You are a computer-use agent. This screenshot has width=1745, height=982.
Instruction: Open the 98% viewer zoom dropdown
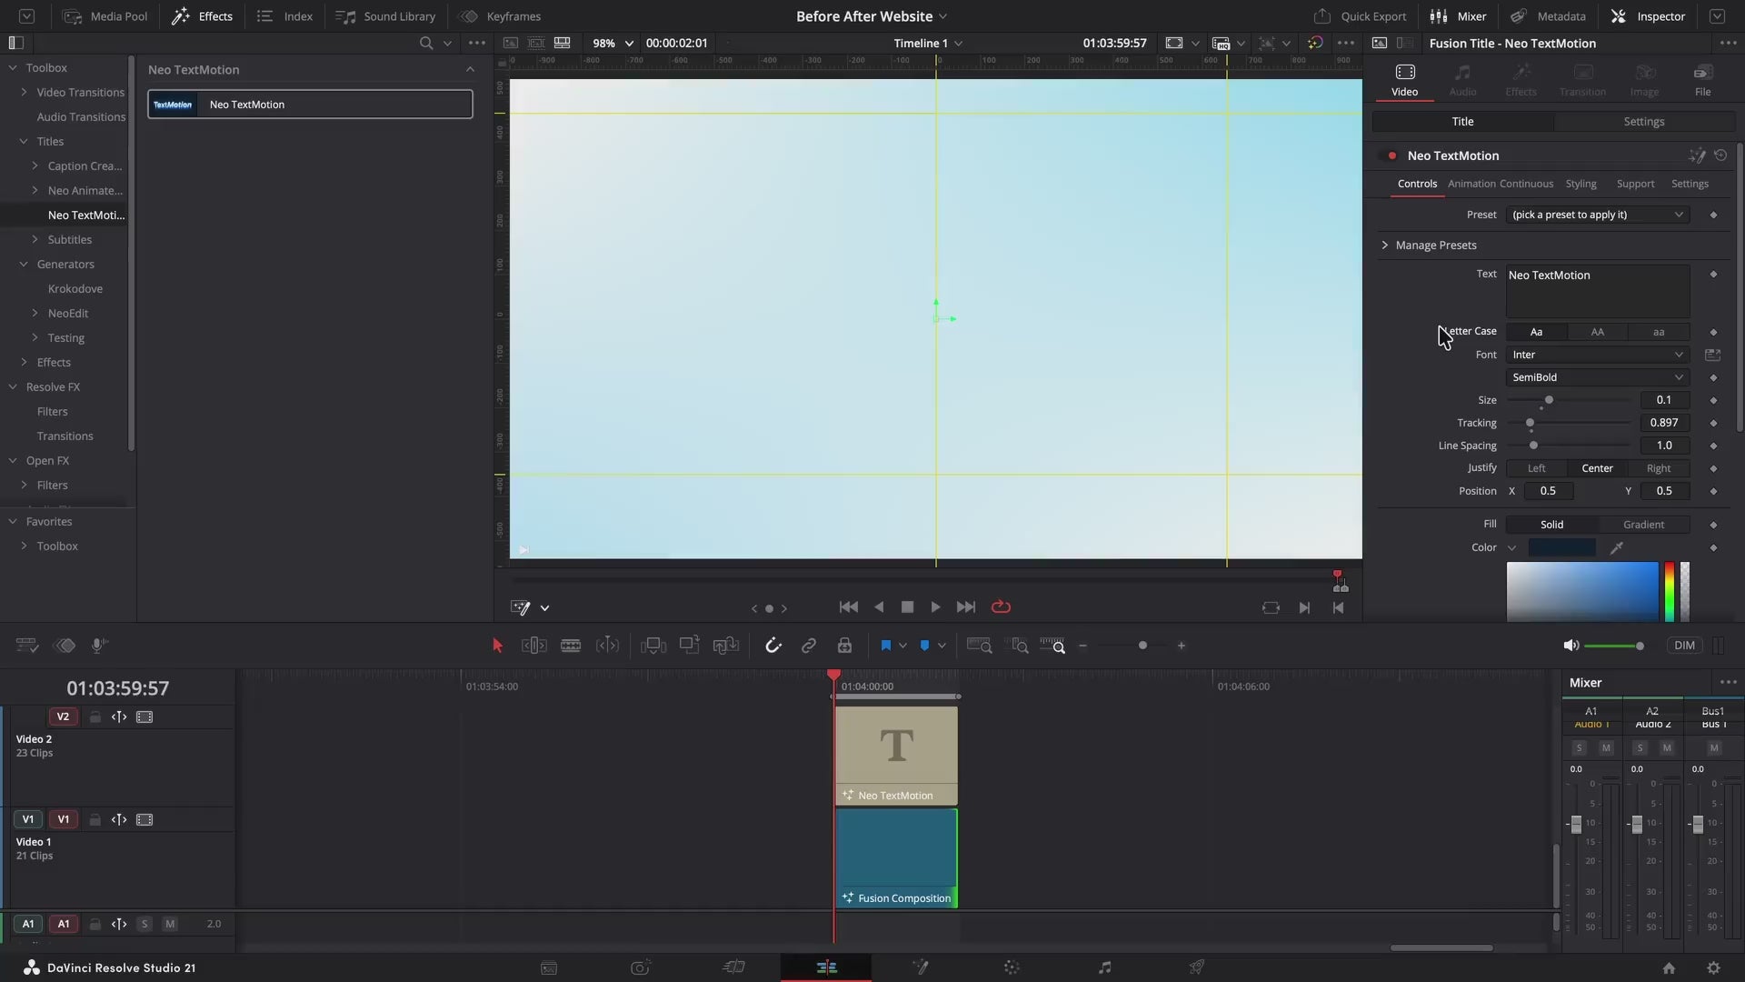coord(613,43)
